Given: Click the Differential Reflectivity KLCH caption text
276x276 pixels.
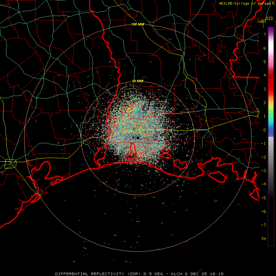Looking at the screenshot, I should click(x=139, y=274).
